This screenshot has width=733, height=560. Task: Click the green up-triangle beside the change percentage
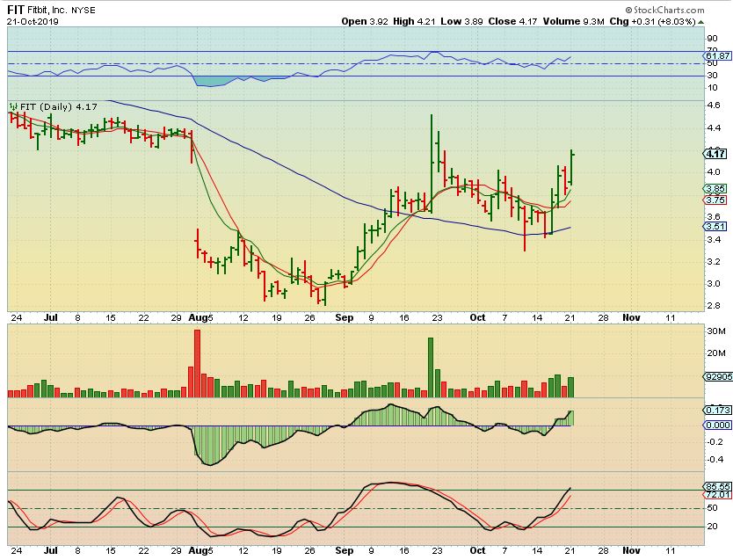pos(700,22)
